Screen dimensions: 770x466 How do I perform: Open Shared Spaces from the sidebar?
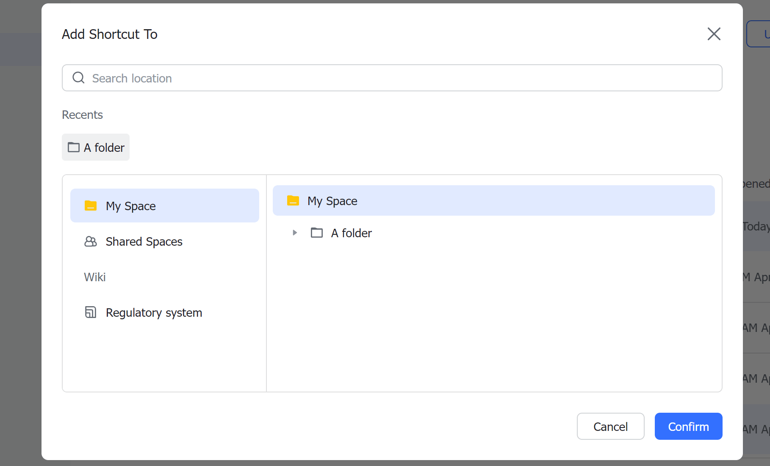click(144, 241)
